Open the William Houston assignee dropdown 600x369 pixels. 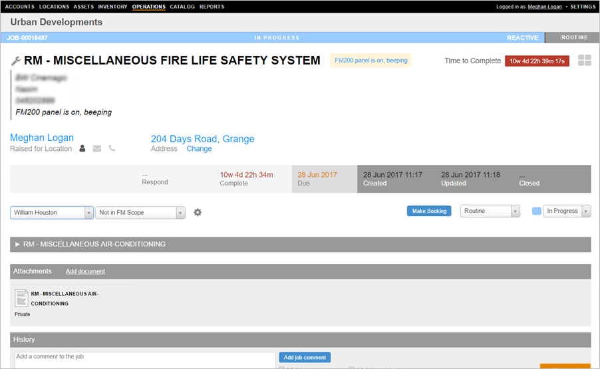tap(52, 213)
